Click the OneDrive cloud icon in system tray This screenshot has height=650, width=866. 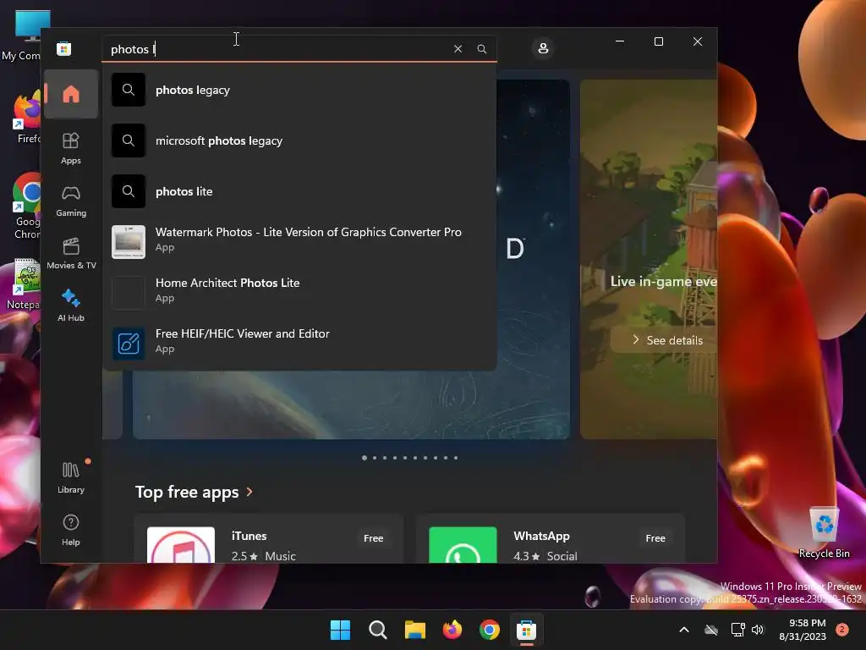pyautogui.click(x=711, y=630)
